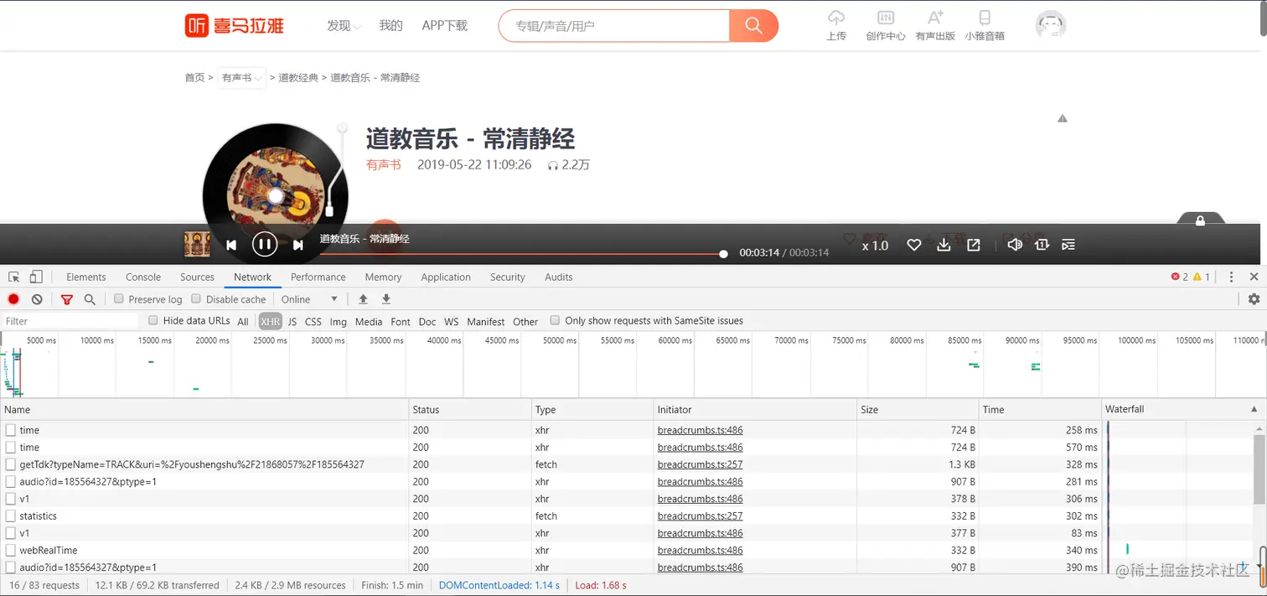The image size is (1267, 596).
Task: Open APP下载 navigation link
Action: [x=445, y=26]
